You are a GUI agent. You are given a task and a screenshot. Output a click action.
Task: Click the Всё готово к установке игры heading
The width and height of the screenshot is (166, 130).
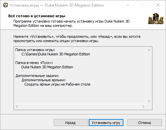coord(37,16)
